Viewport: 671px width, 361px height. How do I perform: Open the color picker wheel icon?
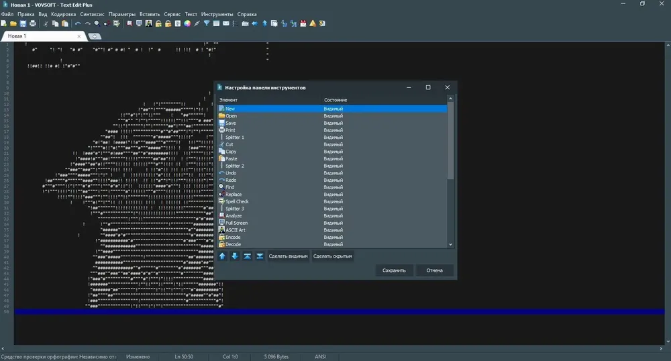click(x=187, y=23)
